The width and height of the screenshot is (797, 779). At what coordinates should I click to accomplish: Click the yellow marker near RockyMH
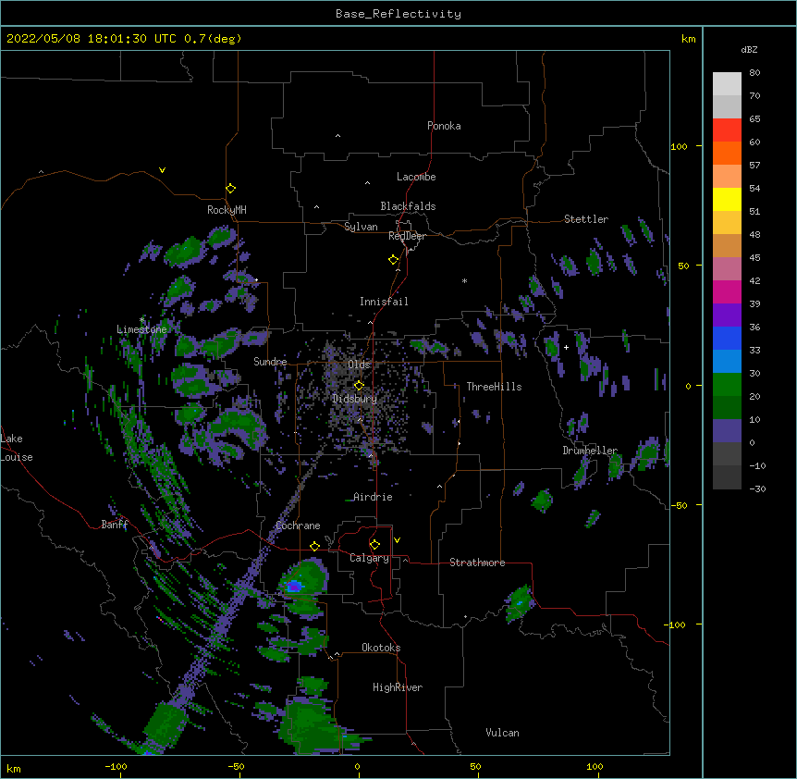[x=231, y=189]
